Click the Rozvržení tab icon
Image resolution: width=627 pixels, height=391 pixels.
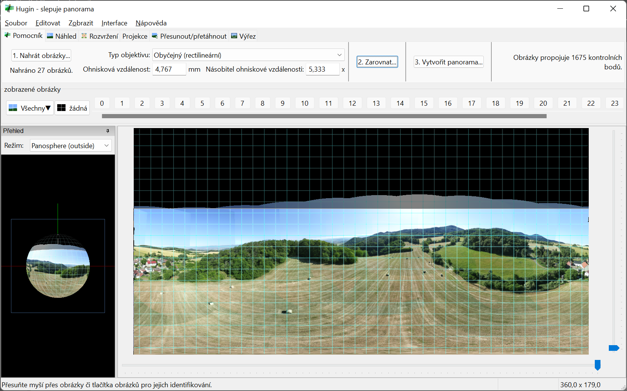click(x=84, y=36)
